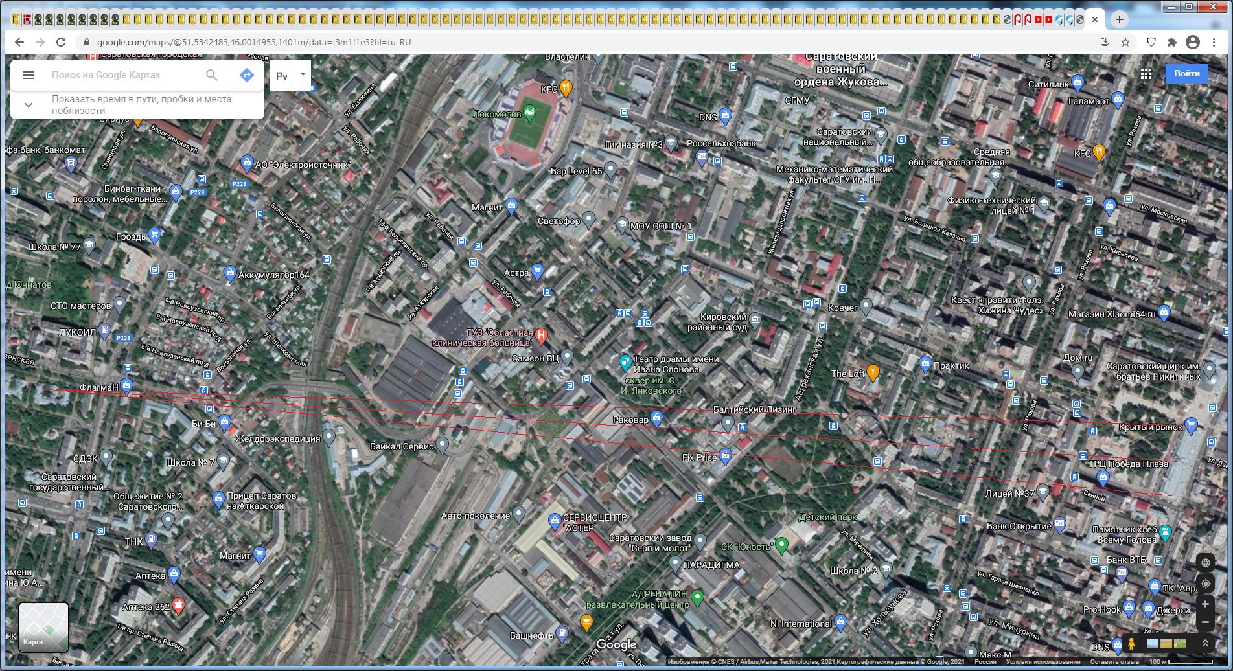The width and height of the screenshot is (1233, 671).
Task: Click the install app icon in address bar
Action: [x=1105, y=42]
